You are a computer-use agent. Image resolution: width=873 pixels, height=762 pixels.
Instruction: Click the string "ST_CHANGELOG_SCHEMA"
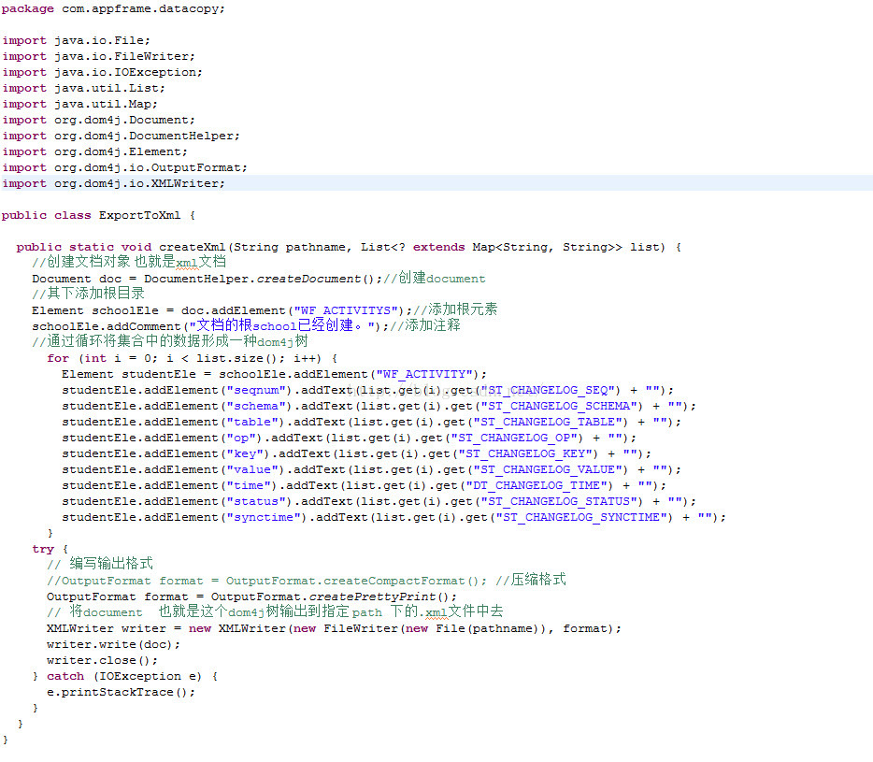pyautogui.click(x=559, y=406)
